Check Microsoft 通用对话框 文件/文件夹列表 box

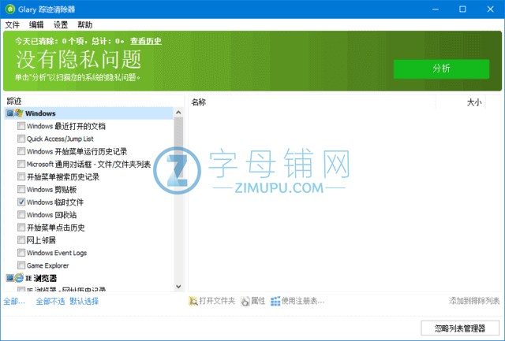coord(21,164)
